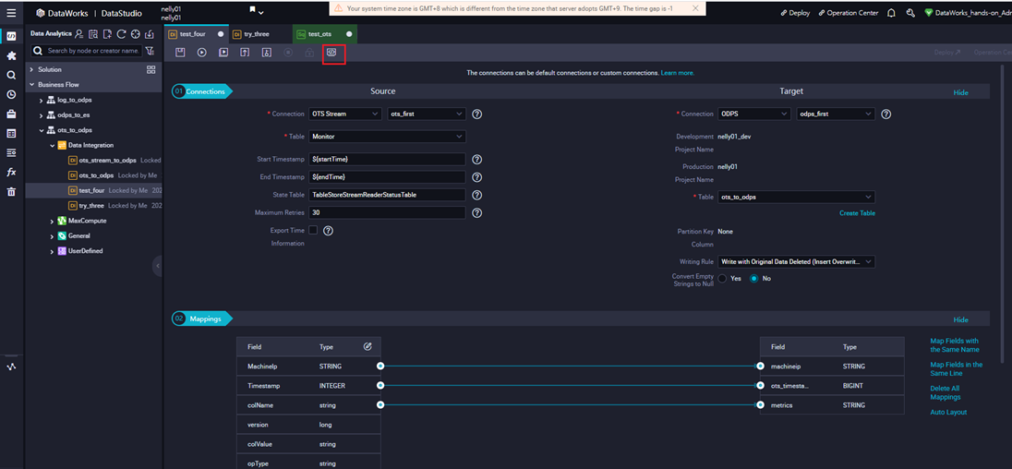The image size is (1012, 469).
Task: Click the Save icon in the editor toolbar
Action: 181,53
